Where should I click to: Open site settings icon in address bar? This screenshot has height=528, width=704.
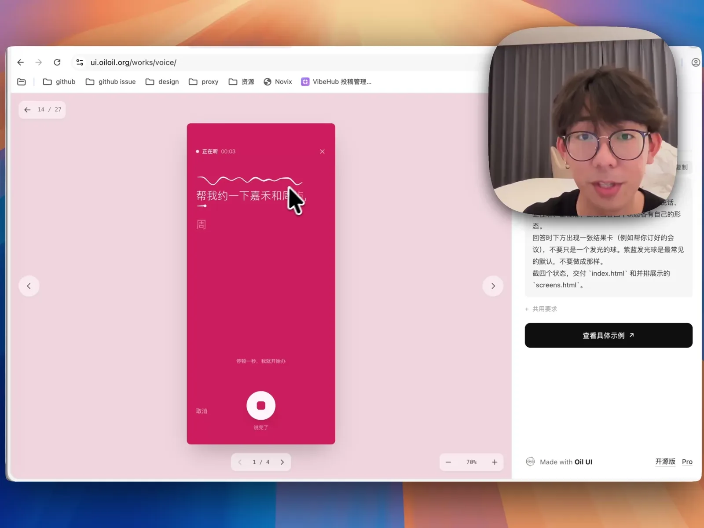click(80, 62)
